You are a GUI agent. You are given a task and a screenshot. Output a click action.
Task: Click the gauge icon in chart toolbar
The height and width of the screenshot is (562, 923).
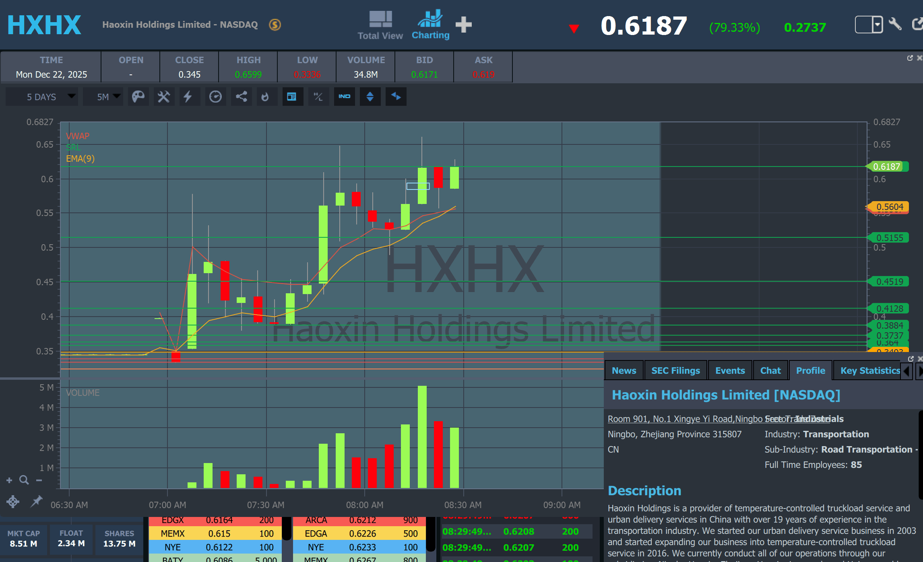click(215, 97)
